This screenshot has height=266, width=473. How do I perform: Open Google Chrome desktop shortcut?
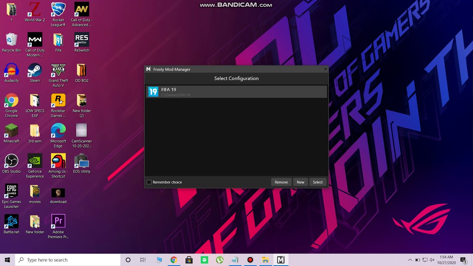pyautogui.click(x=11, y=106)
